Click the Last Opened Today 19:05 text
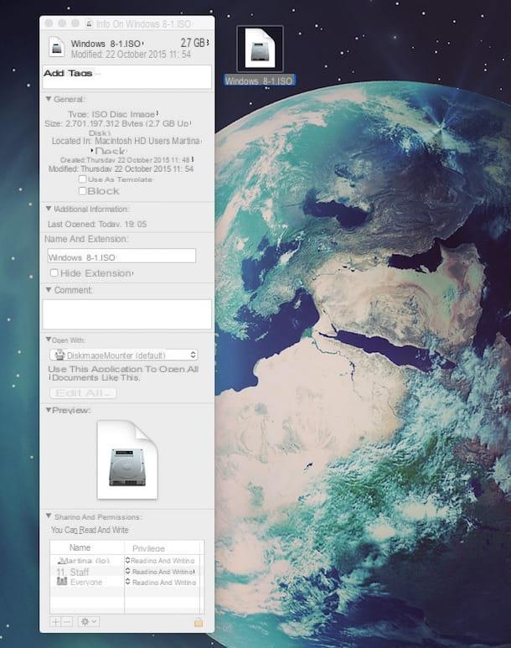 pyautogui.click(x=97, y=224)
